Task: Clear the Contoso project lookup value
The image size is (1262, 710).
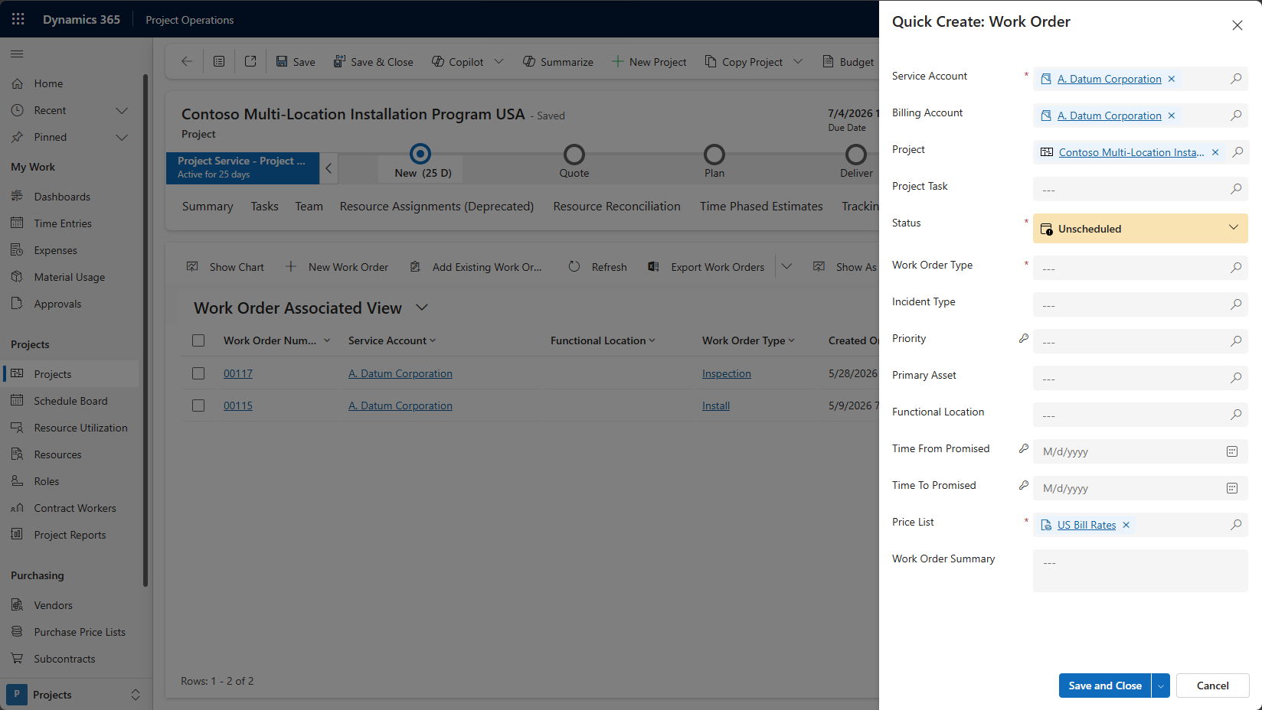Action: (x=1215, y=152)
